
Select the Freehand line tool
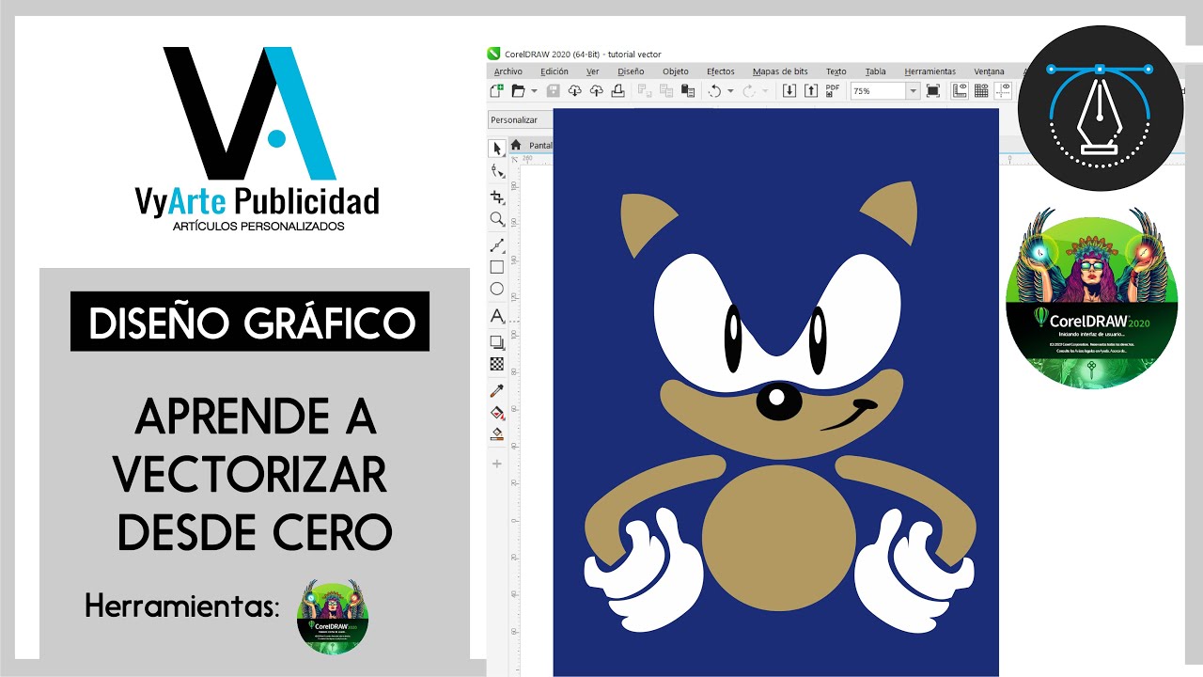(497, 244)
